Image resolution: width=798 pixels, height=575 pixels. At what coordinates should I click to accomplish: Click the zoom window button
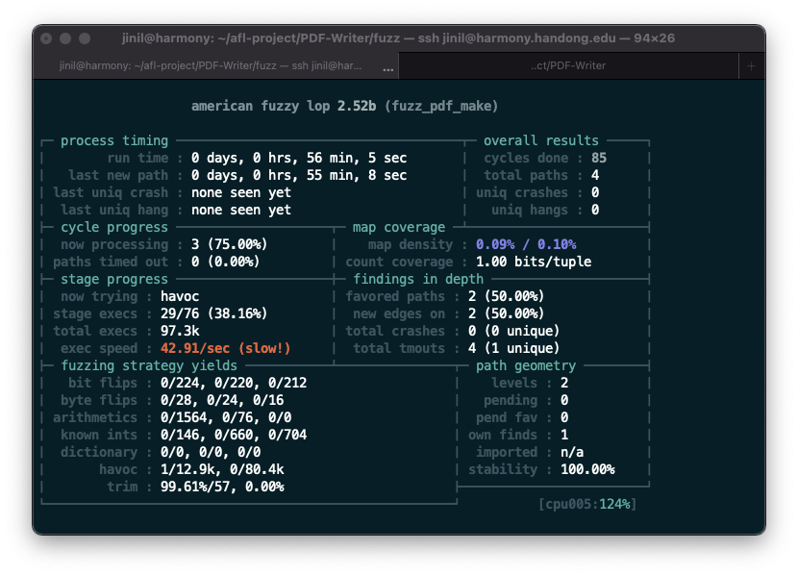[x=85, y=38]
